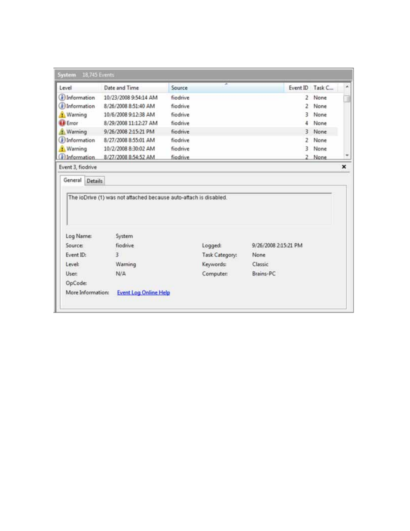Click the event list scrollbar thumb

(x=347, y=98)
